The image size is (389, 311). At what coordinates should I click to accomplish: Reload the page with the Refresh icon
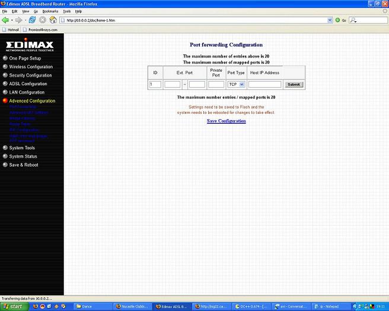click(32, 20)
